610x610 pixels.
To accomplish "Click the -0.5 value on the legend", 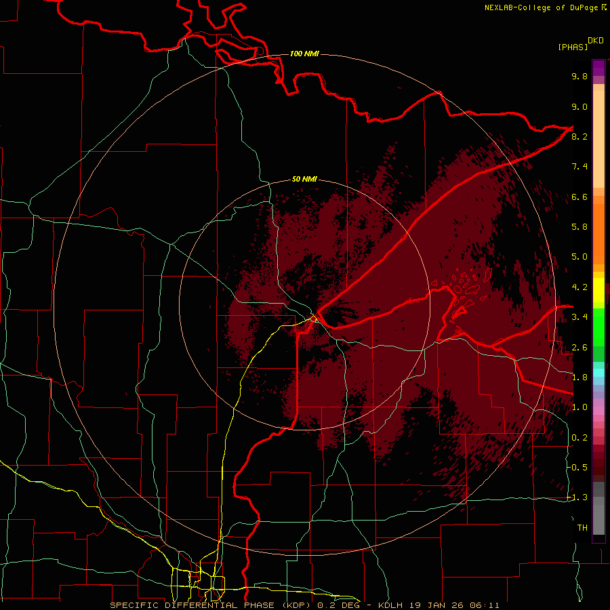I will pos(577,468).
